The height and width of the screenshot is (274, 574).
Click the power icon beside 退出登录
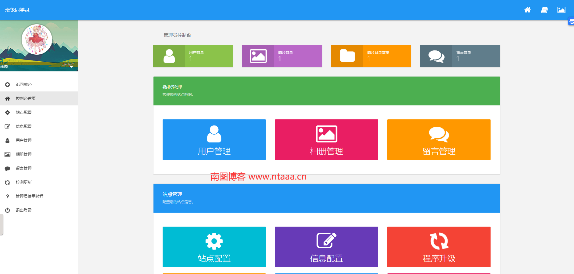tap(8, 211)
